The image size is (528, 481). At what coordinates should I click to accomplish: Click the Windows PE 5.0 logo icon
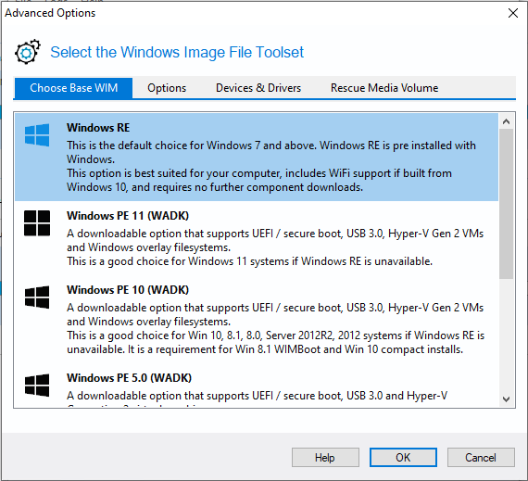coord(37,385)
